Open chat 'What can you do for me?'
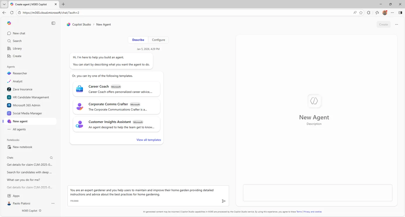Viewport: 405px width, 217px height. (x=23, y=180)
